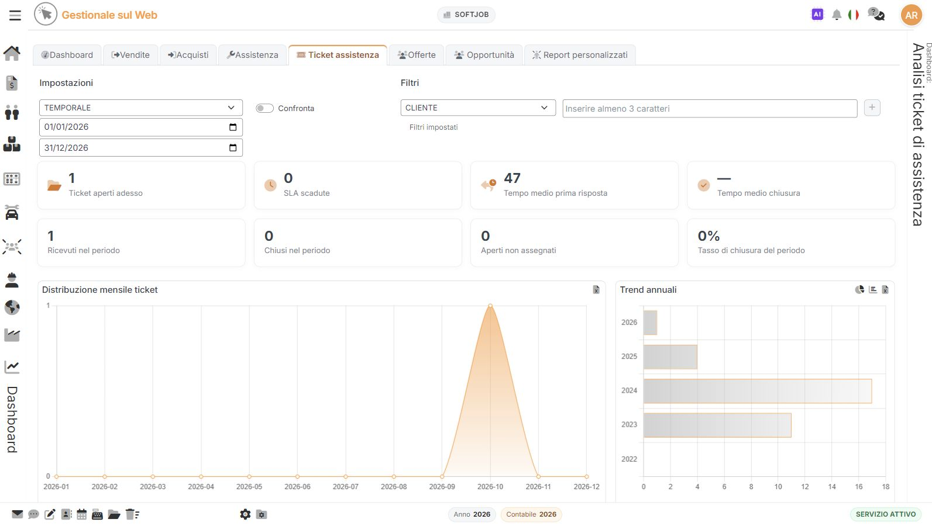Click the Anno 2026 badge
This screenshot has height=526, width=932.
click(472, 514)
